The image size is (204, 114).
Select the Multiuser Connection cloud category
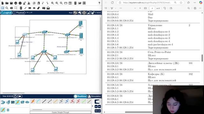(x=27, y=102)
